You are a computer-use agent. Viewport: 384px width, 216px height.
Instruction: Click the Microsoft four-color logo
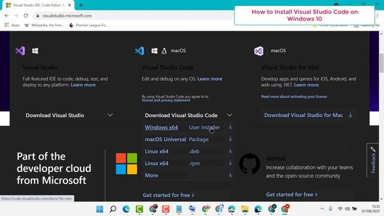tap(127, 164)
